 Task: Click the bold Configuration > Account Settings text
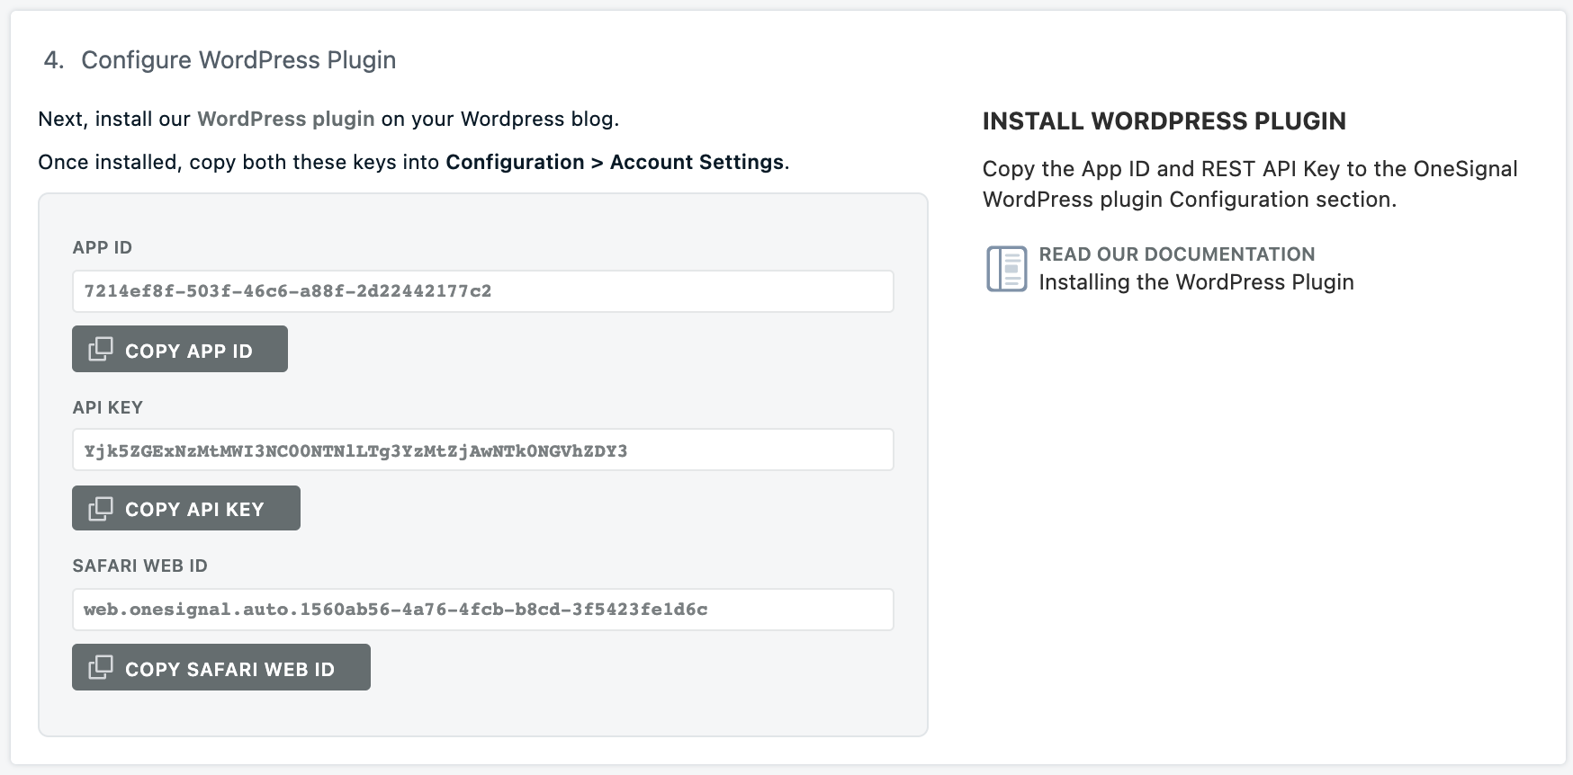coord(616,162)
